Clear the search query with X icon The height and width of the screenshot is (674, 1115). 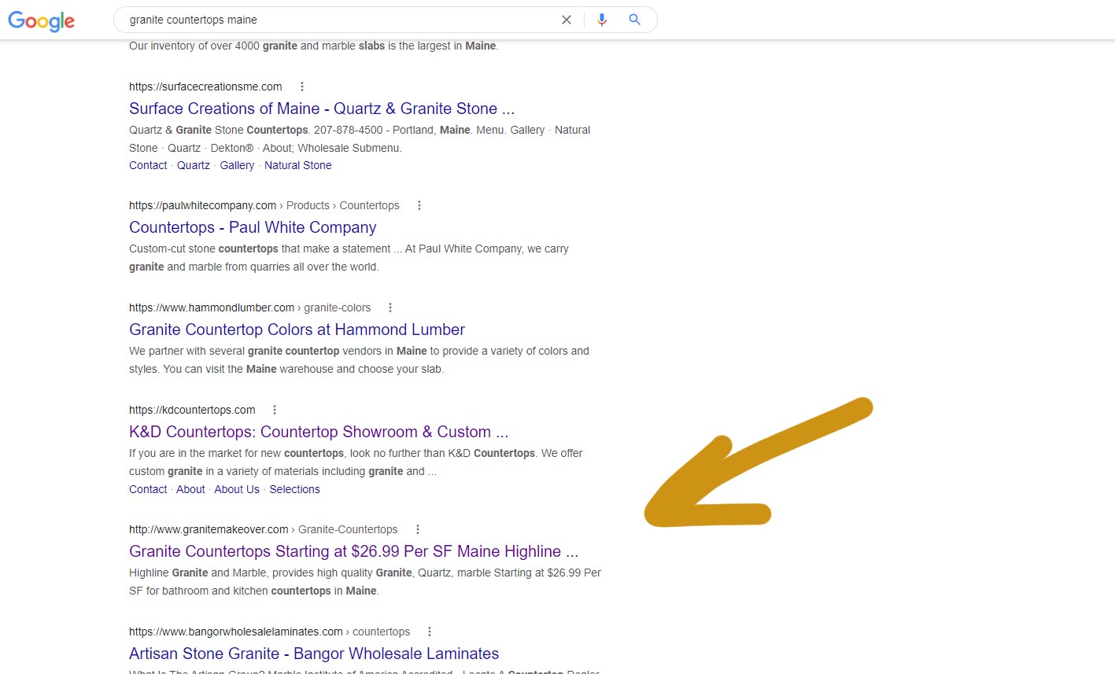coord(567,20)
